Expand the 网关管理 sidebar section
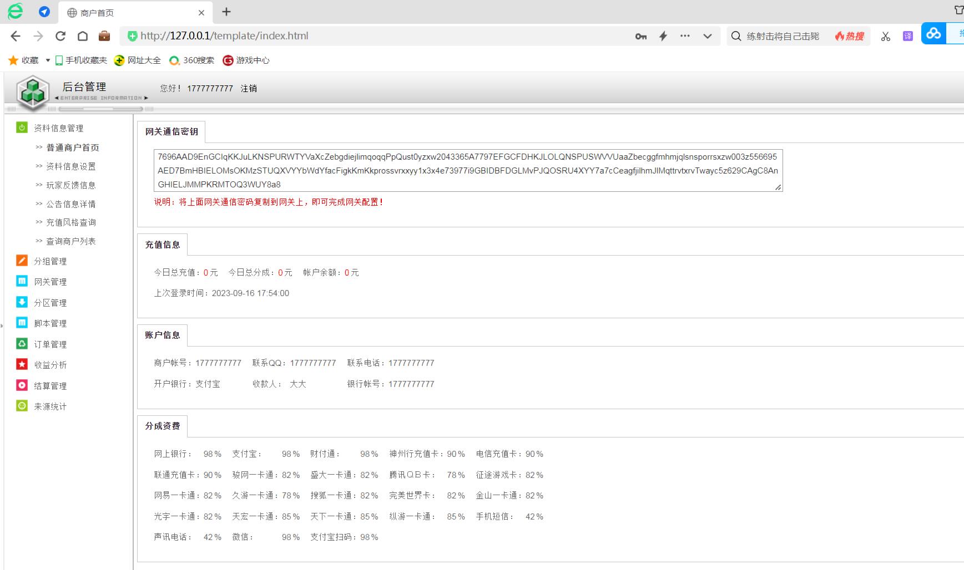Viewport: 964px width, 570px height. coord(50,282)
